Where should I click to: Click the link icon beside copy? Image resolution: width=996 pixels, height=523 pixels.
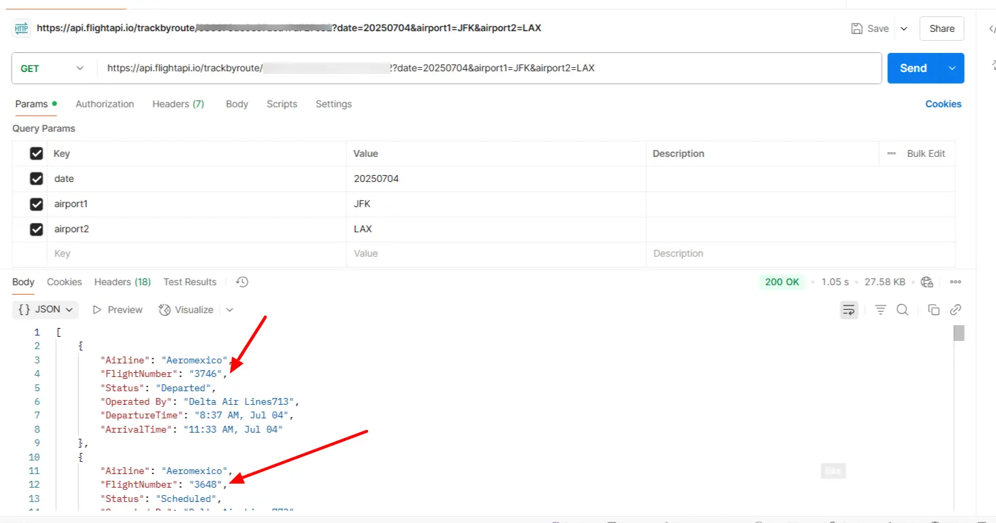(955, 310)
